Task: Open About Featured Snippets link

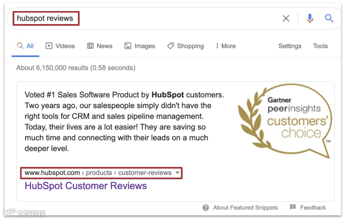Action: point(246,208)
